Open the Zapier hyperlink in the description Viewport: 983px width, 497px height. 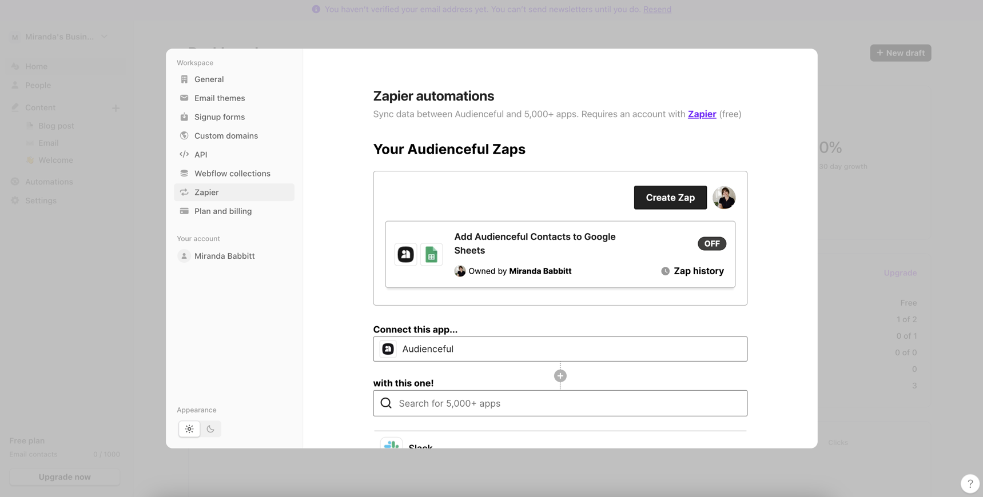[702, 114]
